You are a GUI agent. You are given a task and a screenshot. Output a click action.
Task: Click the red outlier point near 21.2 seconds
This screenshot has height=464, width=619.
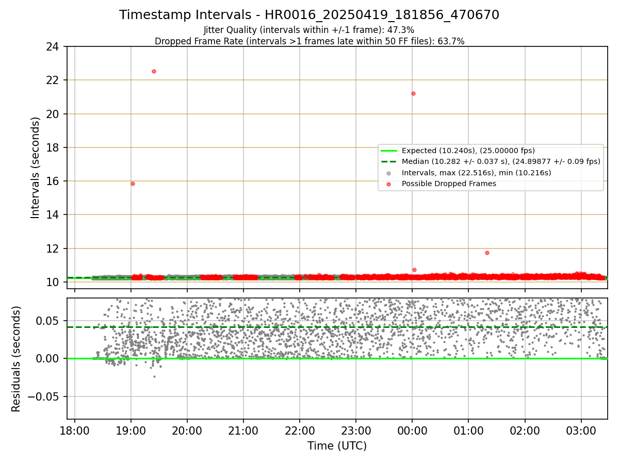pos(413,93)
